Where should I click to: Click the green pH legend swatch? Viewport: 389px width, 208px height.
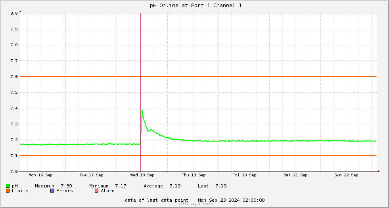click(8, 186)
